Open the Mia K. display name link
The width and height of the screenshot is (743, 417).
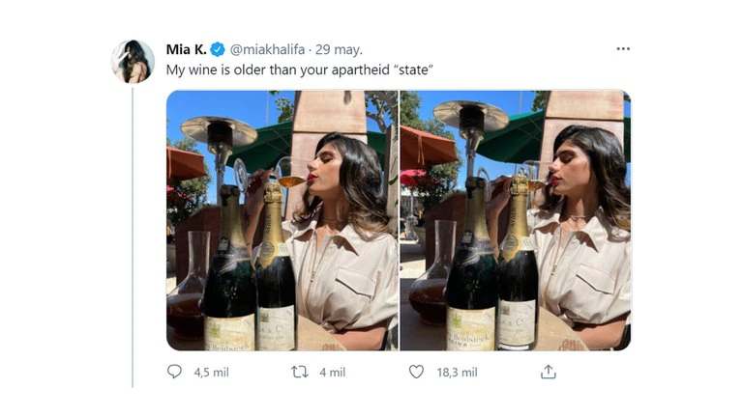(x=187, y=49)
